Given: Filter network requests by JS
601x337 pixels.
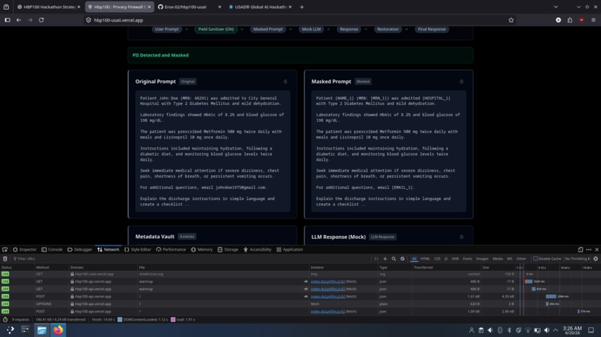Looking at the screenshot, I should point(446,259).
